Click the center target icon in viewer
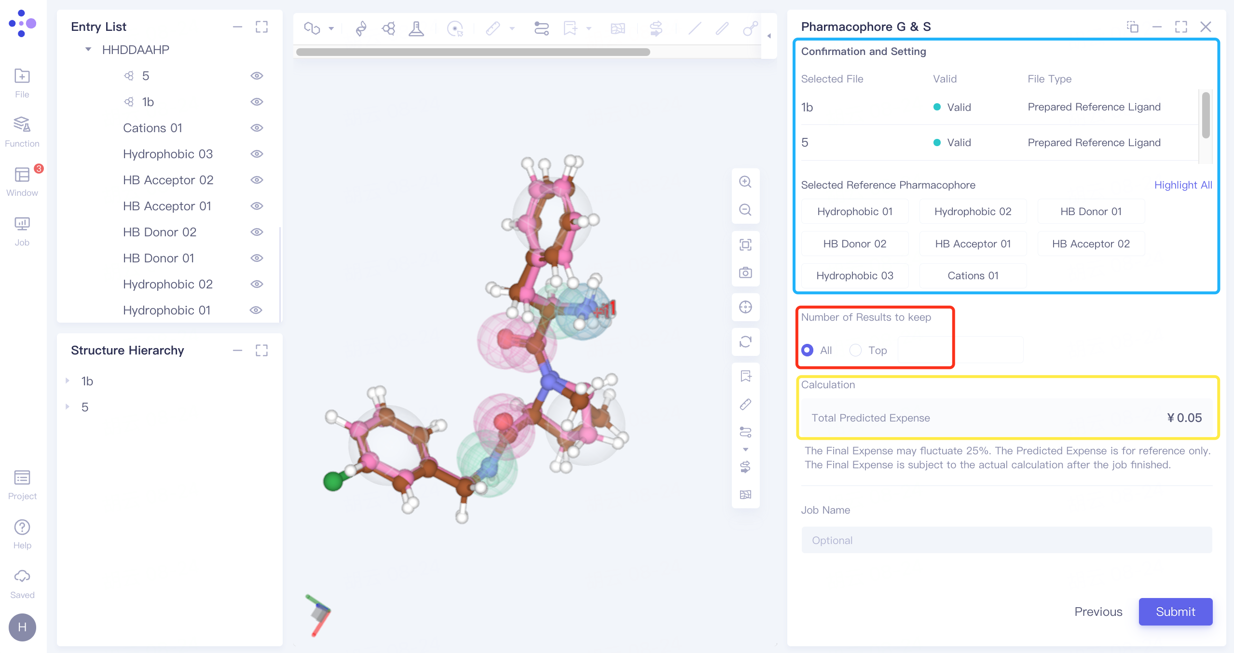 [x=745, y=307]
